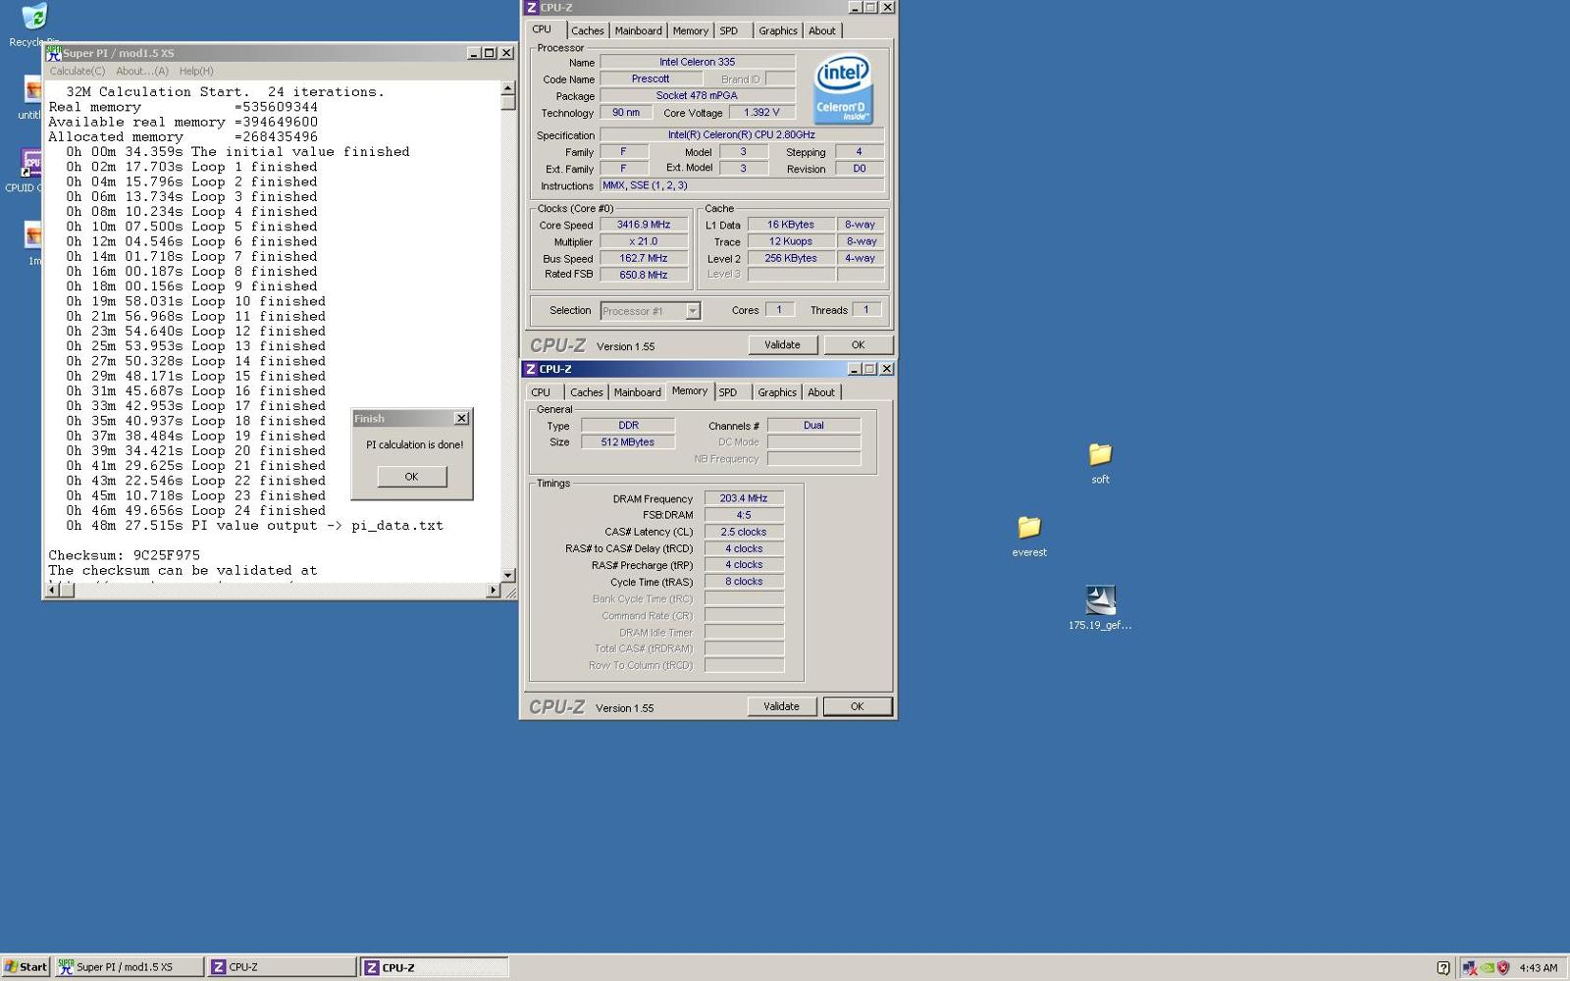Click the FSB:DRAM 4:5 value
1570x981 pixels.
click(744, 515)
